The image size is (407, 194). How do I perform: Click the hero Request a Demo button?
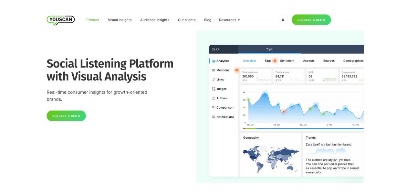tap(66, 116)
